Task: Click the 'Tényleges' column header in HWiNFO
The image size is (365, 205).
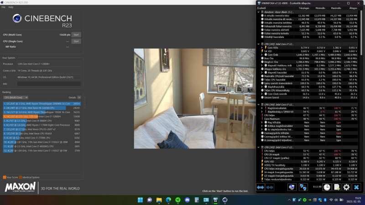Action: point(304,8)
